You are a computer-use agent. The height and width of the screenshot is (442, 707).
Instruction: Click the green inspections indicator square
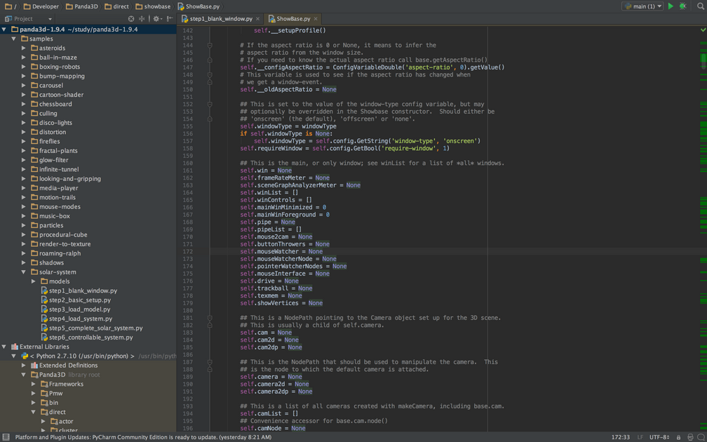point(702,30)
